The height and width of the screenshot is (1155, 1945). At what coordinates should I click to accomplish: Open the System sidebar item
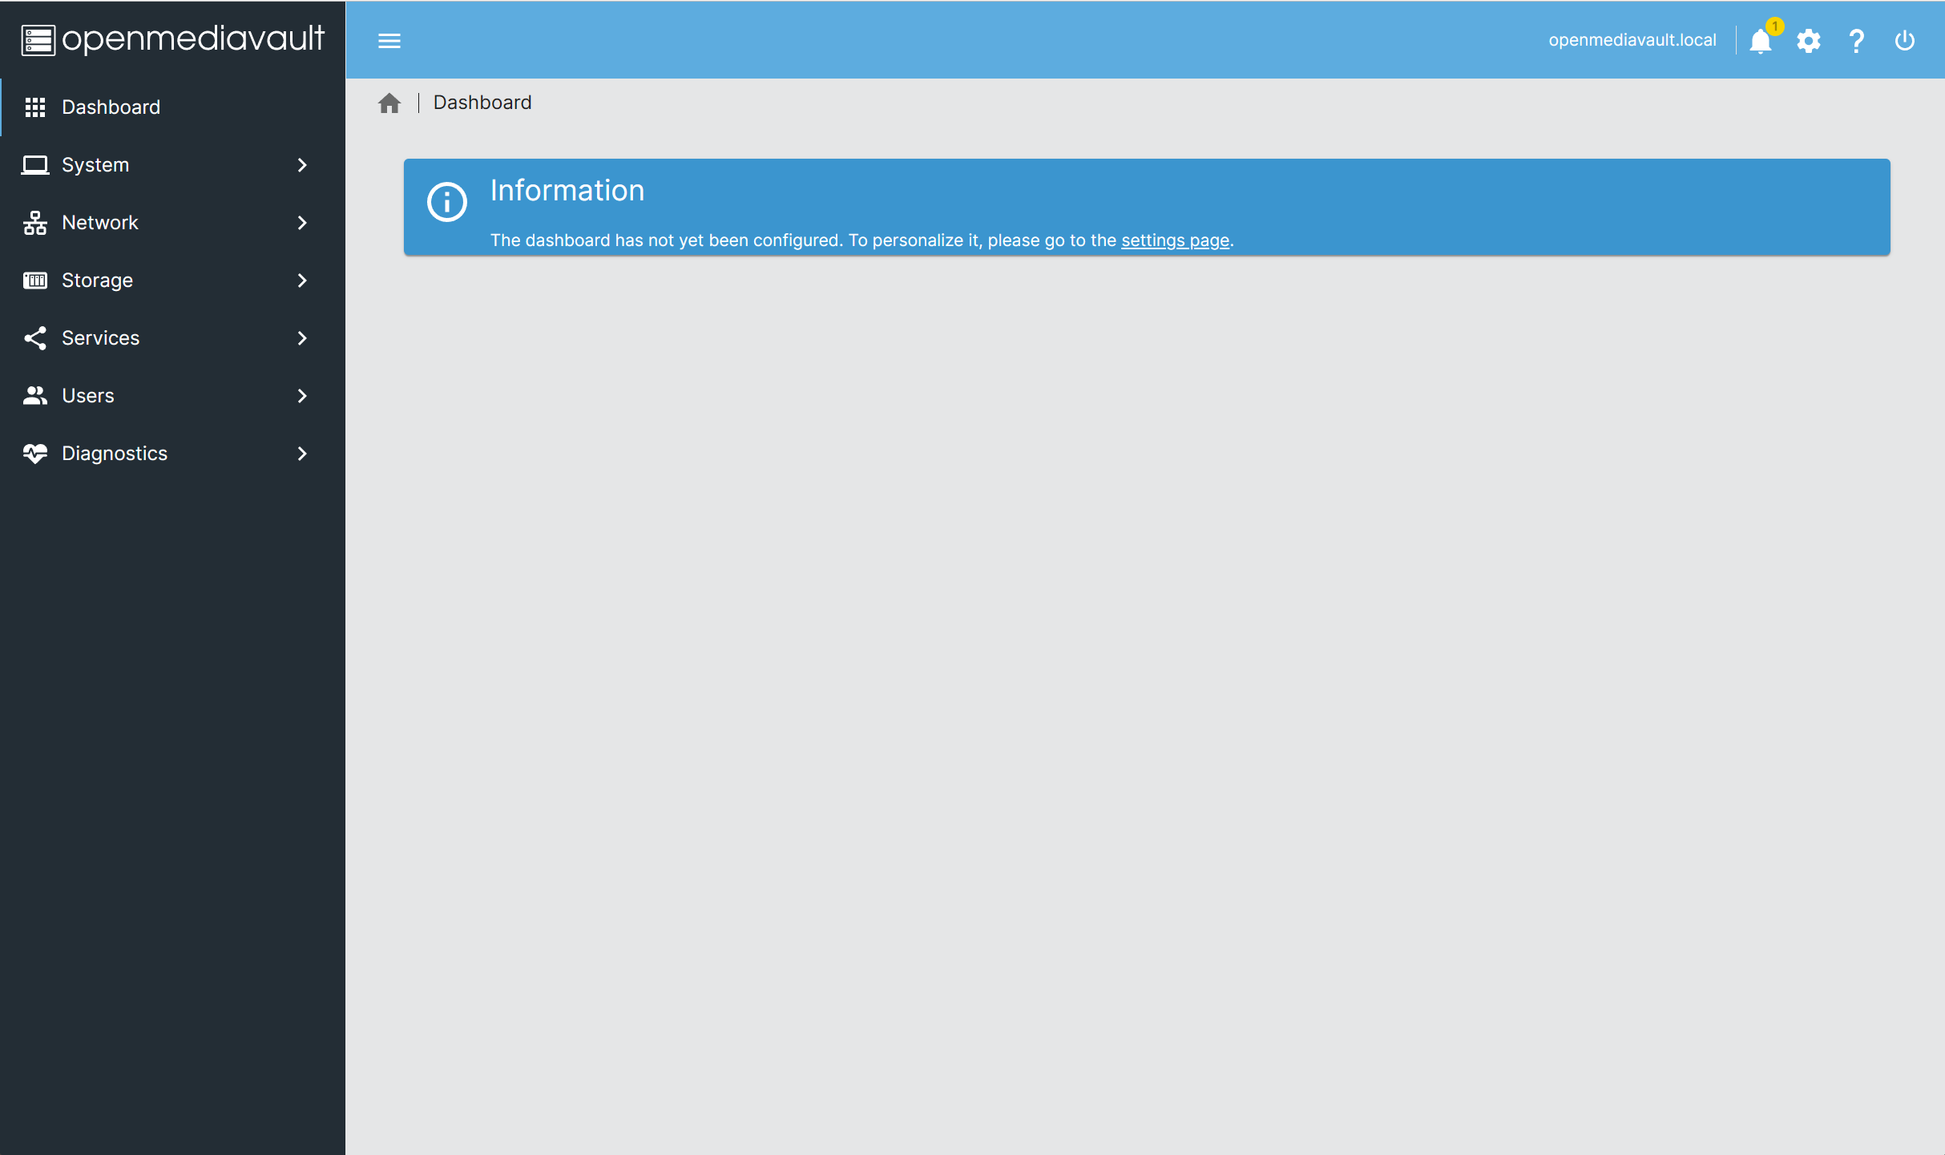172,164
